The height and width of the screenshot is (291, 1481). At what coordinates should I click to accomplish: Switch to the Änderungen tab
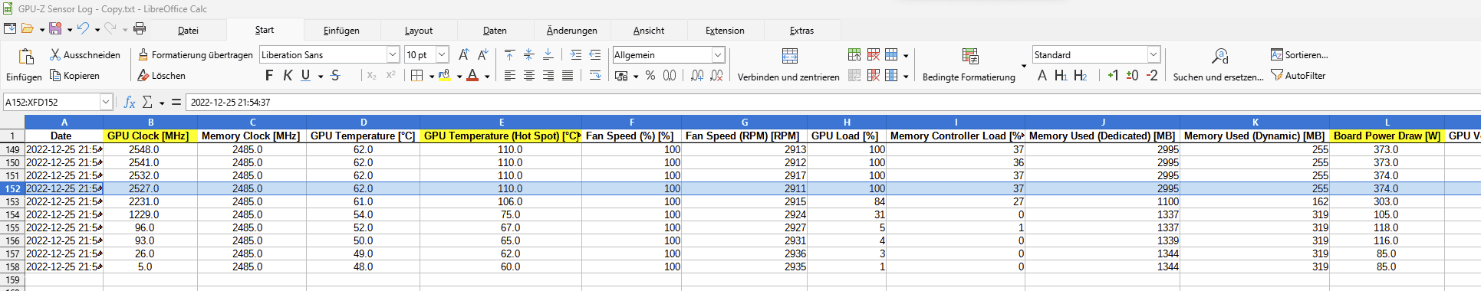[x=572, y=31]
